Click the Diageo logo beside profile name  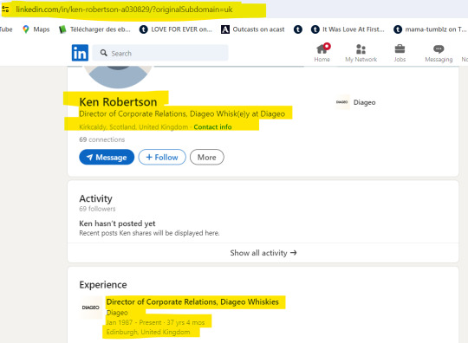342,102
